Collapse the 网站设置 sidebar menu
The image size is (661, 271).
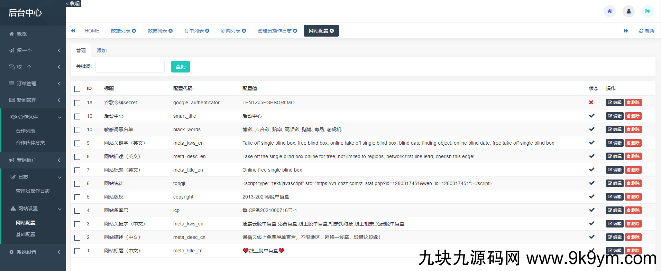(33, 209)
